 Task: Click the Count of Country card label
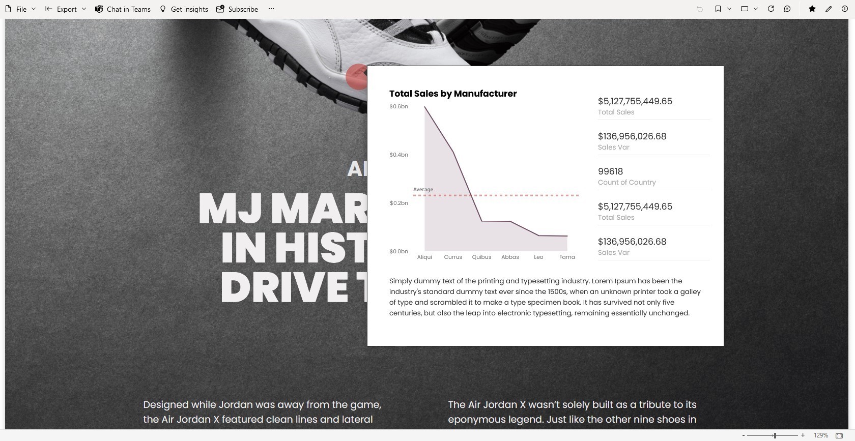click(626, 182)
